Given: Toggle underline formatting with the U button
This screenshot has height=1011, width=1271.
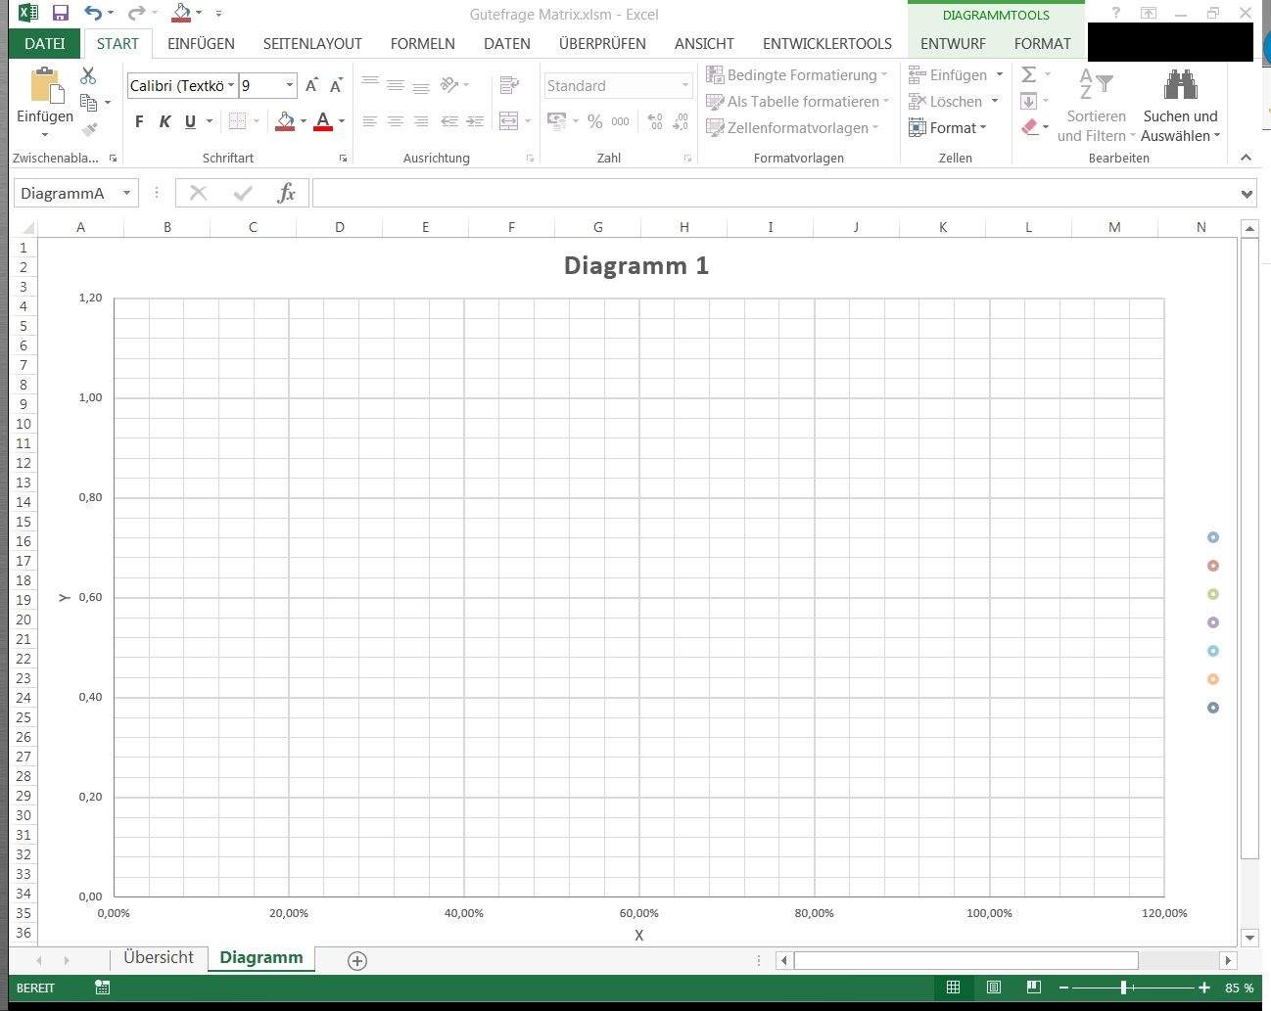Looking at the screenshot, I should pos(190,121).
